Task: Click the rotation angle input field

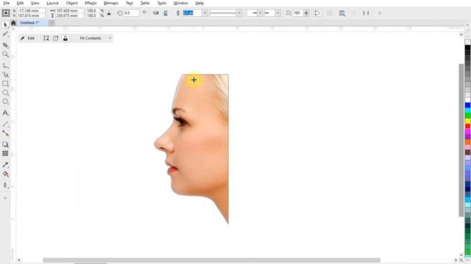Action: pos(131,13)
